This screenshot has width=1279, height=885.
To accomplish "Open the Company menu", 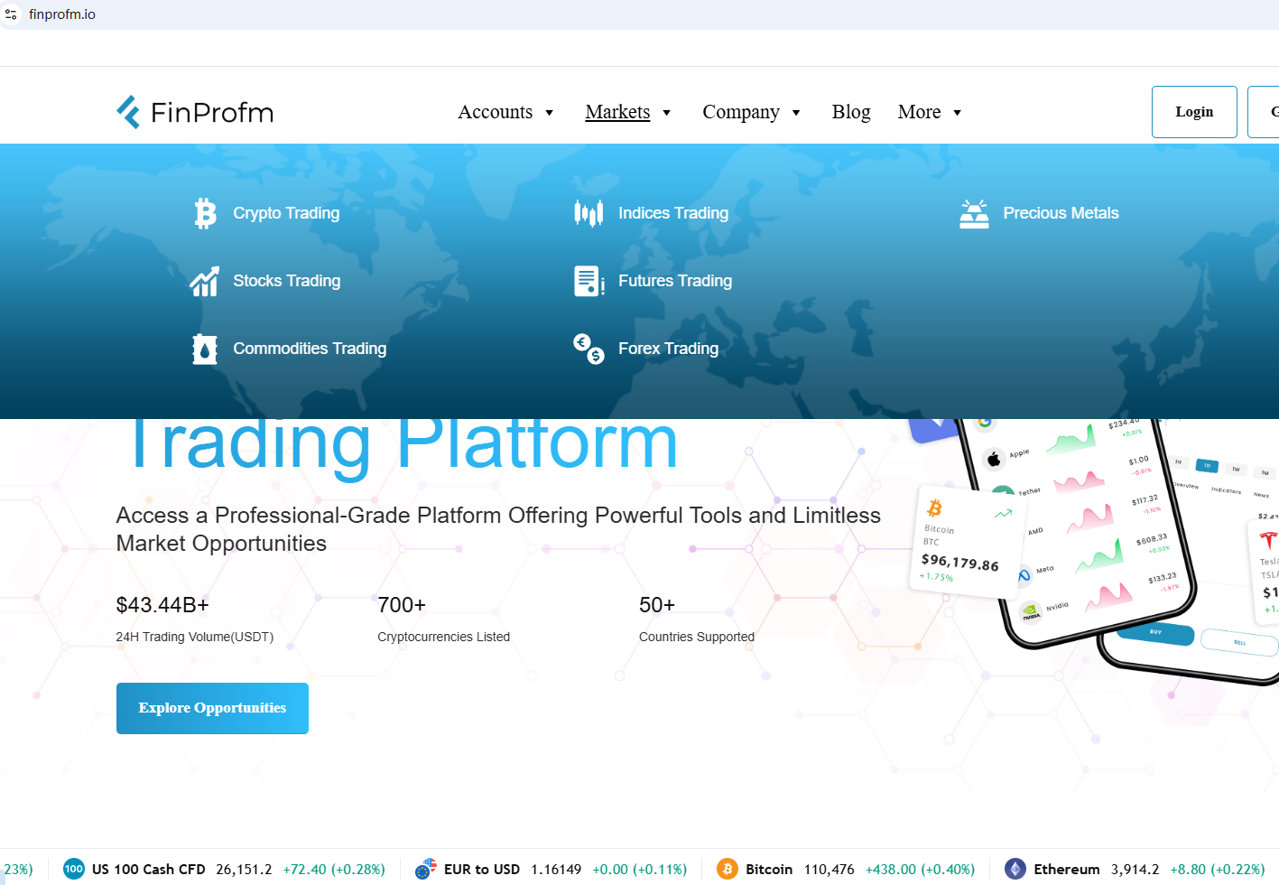I will [741, 112].
